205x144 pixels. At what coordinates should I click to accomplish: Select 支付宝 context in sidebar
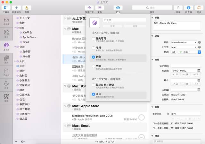[x=23, y=75]
